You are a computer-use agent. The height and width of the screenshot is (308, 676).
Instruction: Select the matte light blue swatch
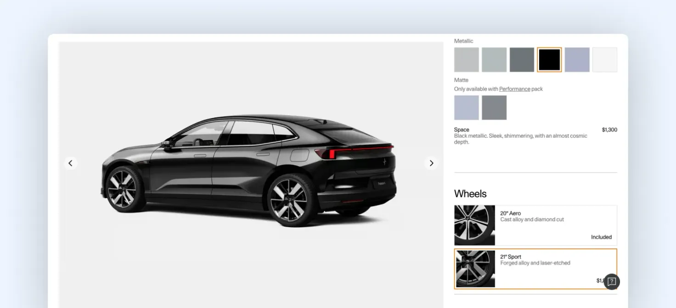point(467,107)
